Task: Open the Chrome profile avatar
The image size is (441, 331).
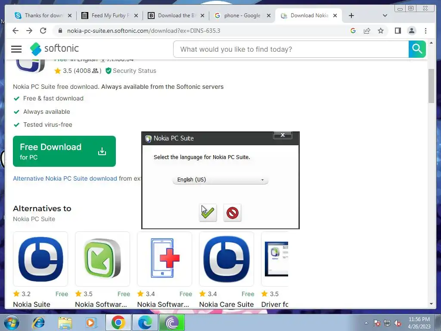Action: point(411,31)
